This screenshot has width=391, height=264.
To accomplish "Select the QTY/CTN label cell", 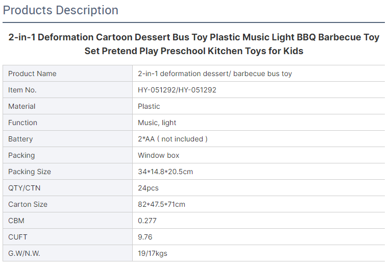I will (67, 188).
